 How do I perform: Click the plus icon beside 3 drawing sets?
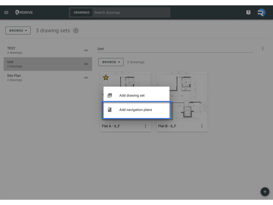pyautogui.click(x=76, y=30)
